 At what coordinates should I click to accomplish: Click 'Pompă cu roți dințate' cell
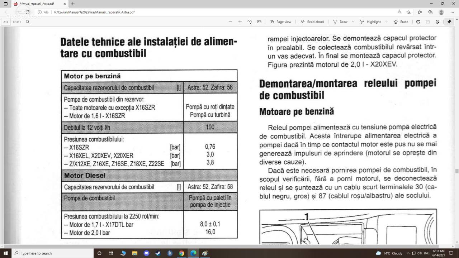point(210,107)
